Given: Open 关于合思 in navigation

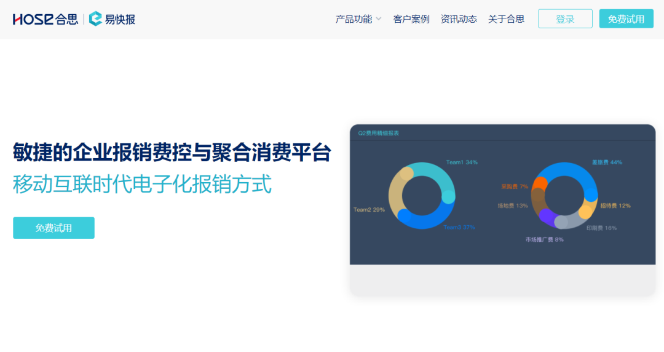Looking at the screenshot, I should (x=506, y=19).
